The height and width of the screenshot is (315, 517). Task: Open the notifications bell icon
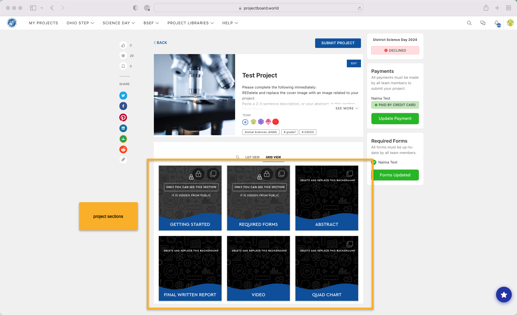[497, 23]
